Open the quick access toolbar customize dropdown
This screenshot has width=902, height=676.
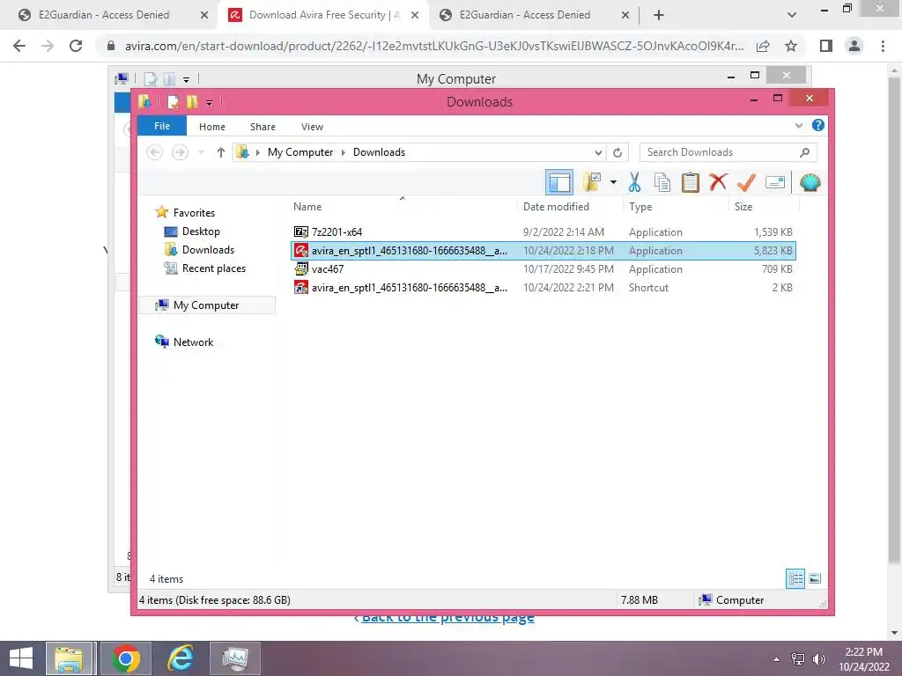[209, 103]
